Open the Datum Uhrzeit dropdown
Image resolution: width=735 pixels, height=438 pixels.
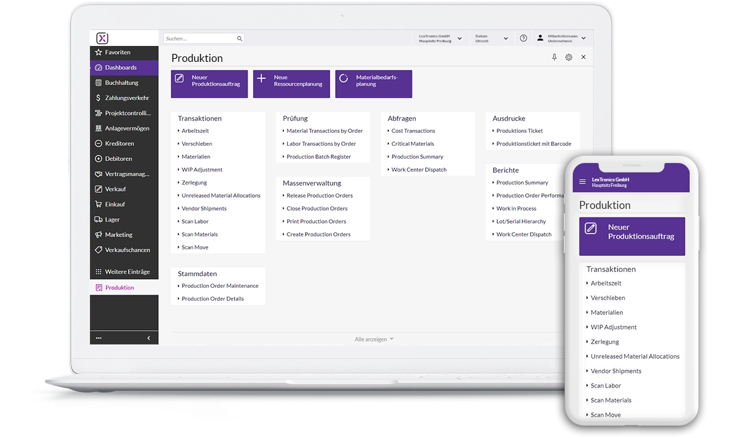pyautogui.click(x=505, y=39)
